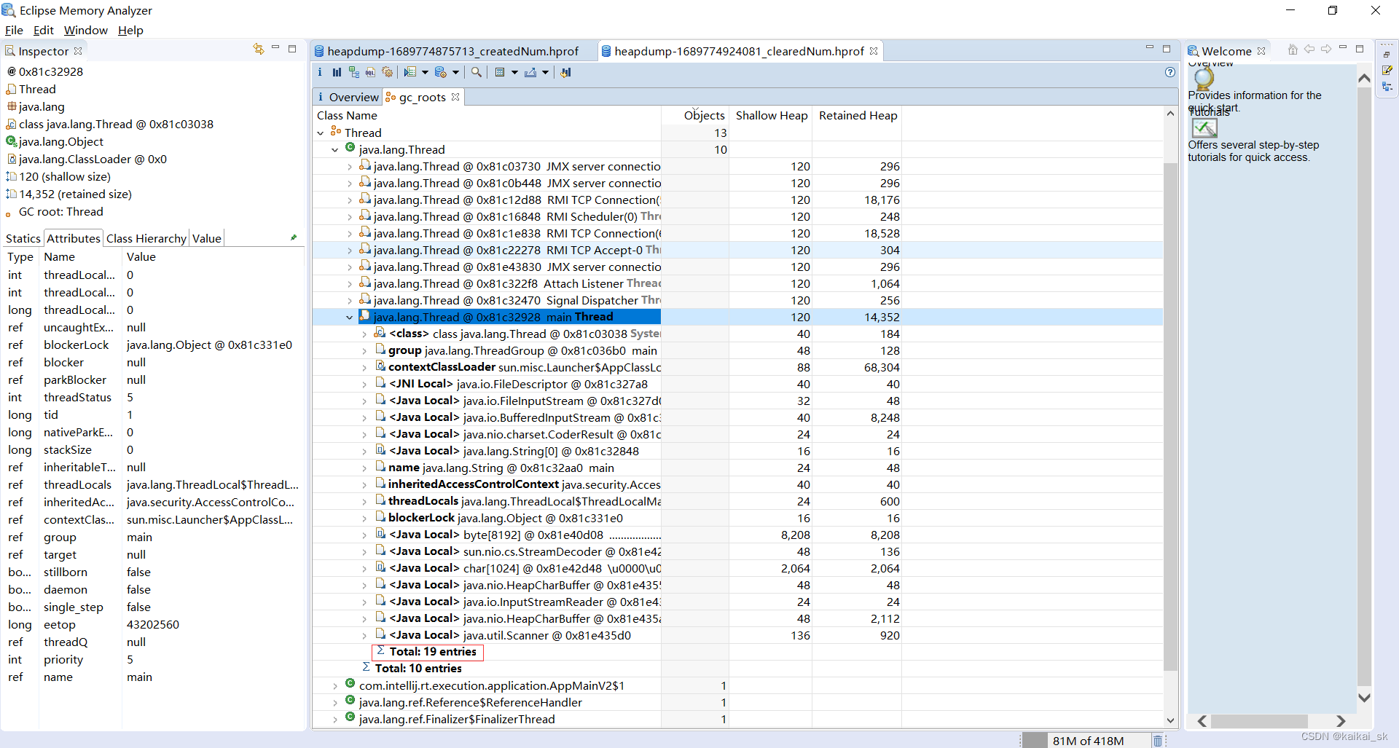Open the Export dropdown arrow

(x=545, y=72)
